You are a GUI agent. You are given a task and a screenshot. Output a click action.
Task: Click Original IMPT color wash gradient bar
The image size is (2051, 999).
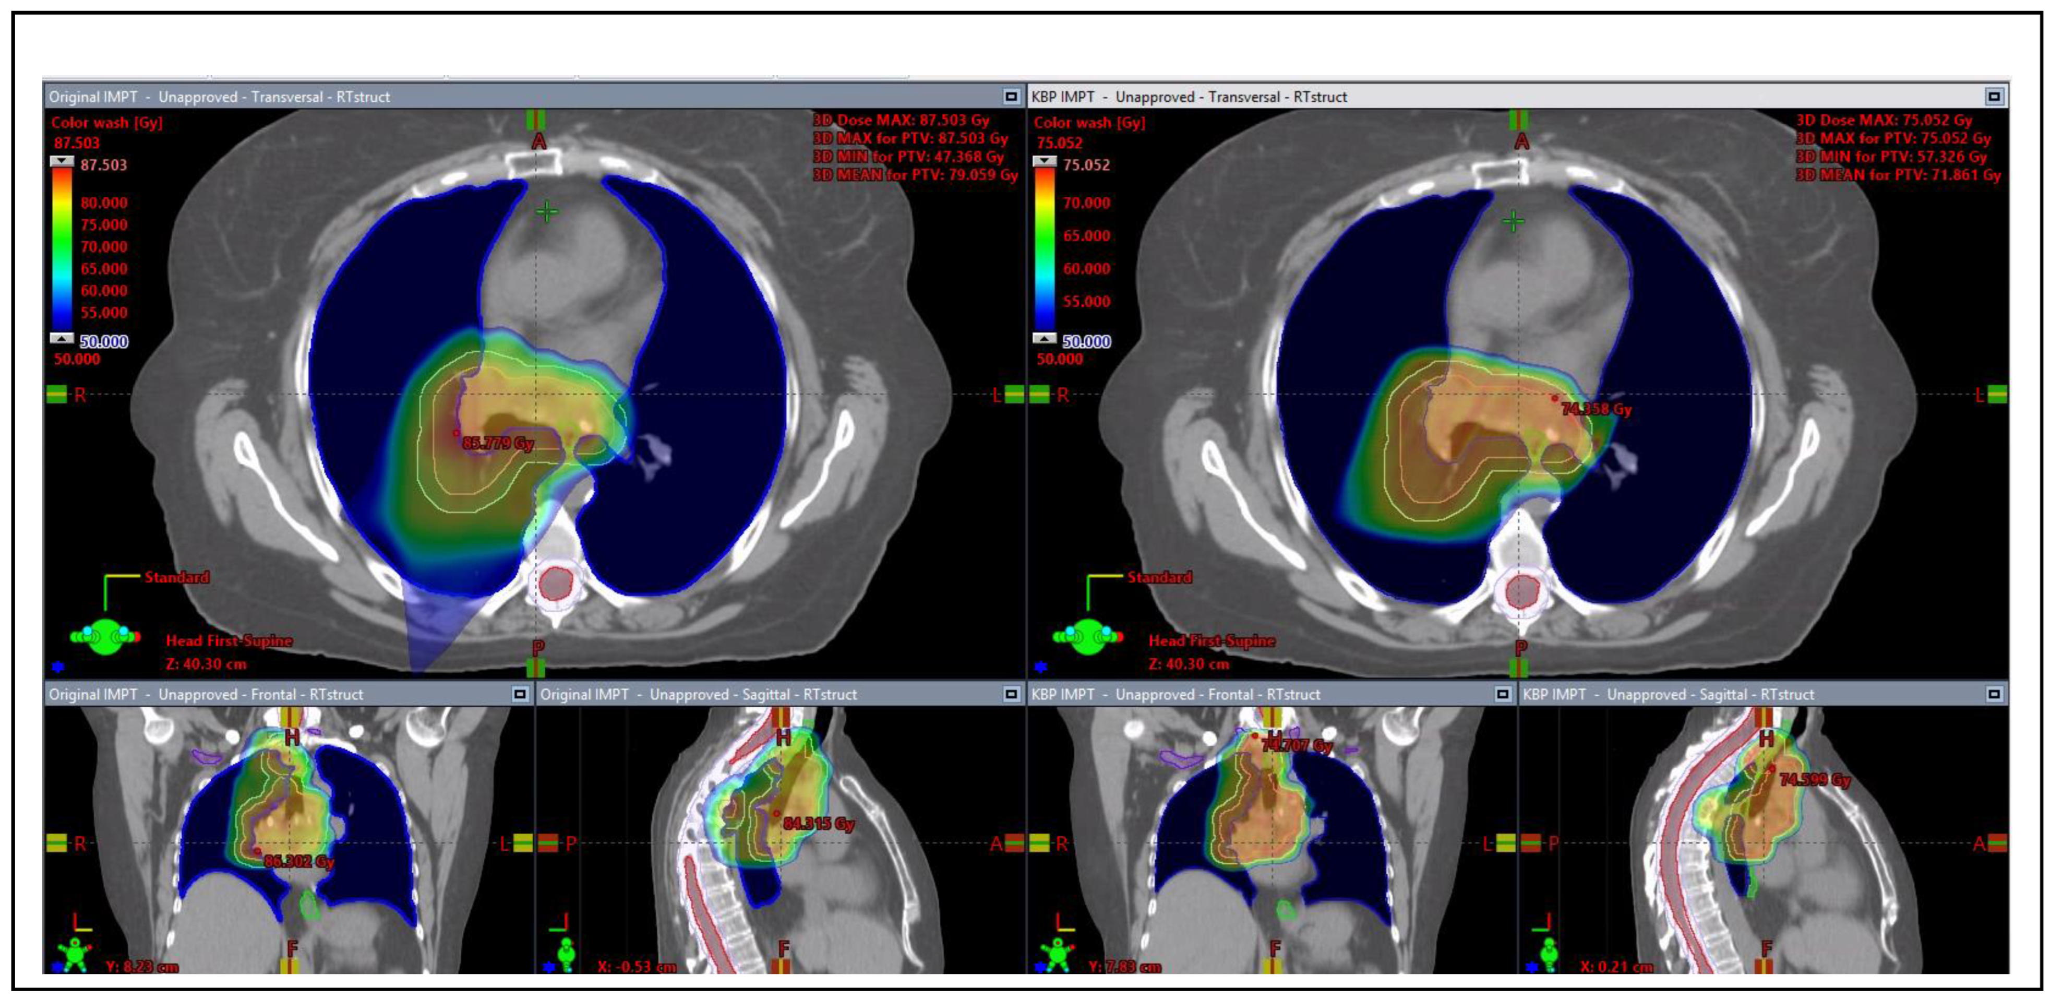click(62, 248)
